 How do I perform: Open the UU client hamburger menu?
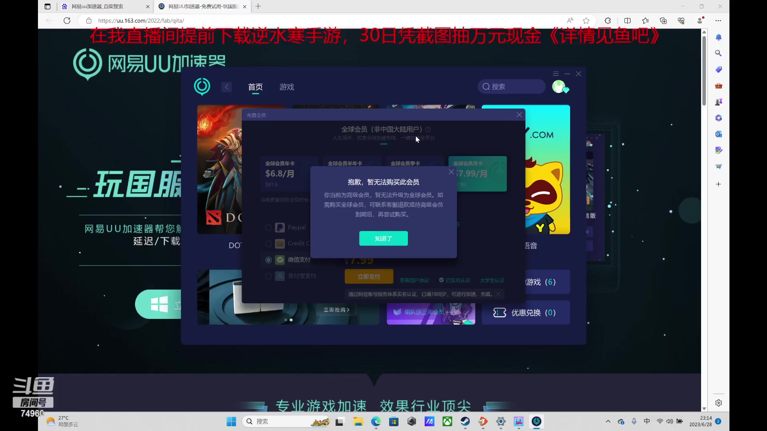point(556,74)
